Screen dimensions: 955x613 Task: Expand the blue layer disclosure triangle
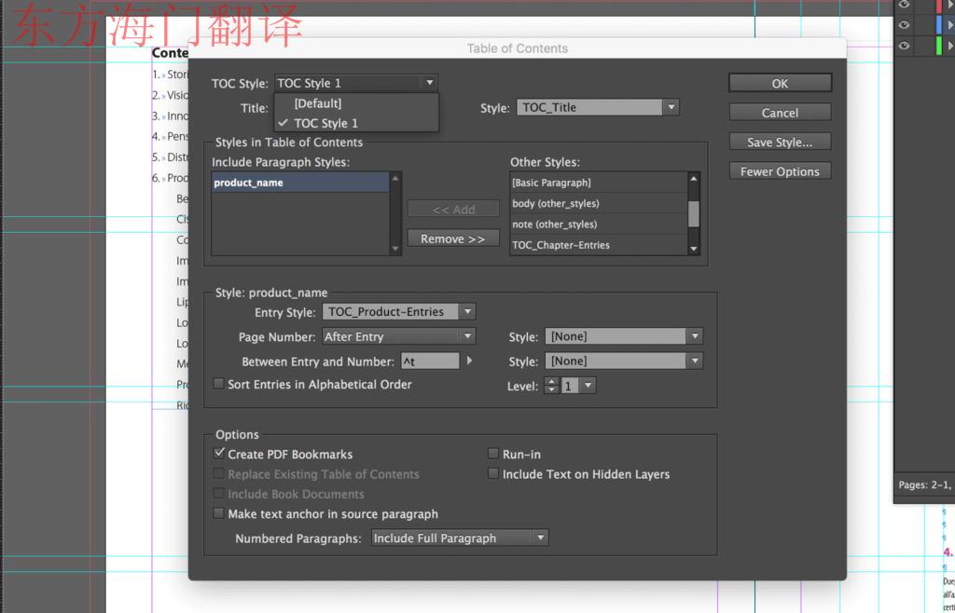(950, 25)
